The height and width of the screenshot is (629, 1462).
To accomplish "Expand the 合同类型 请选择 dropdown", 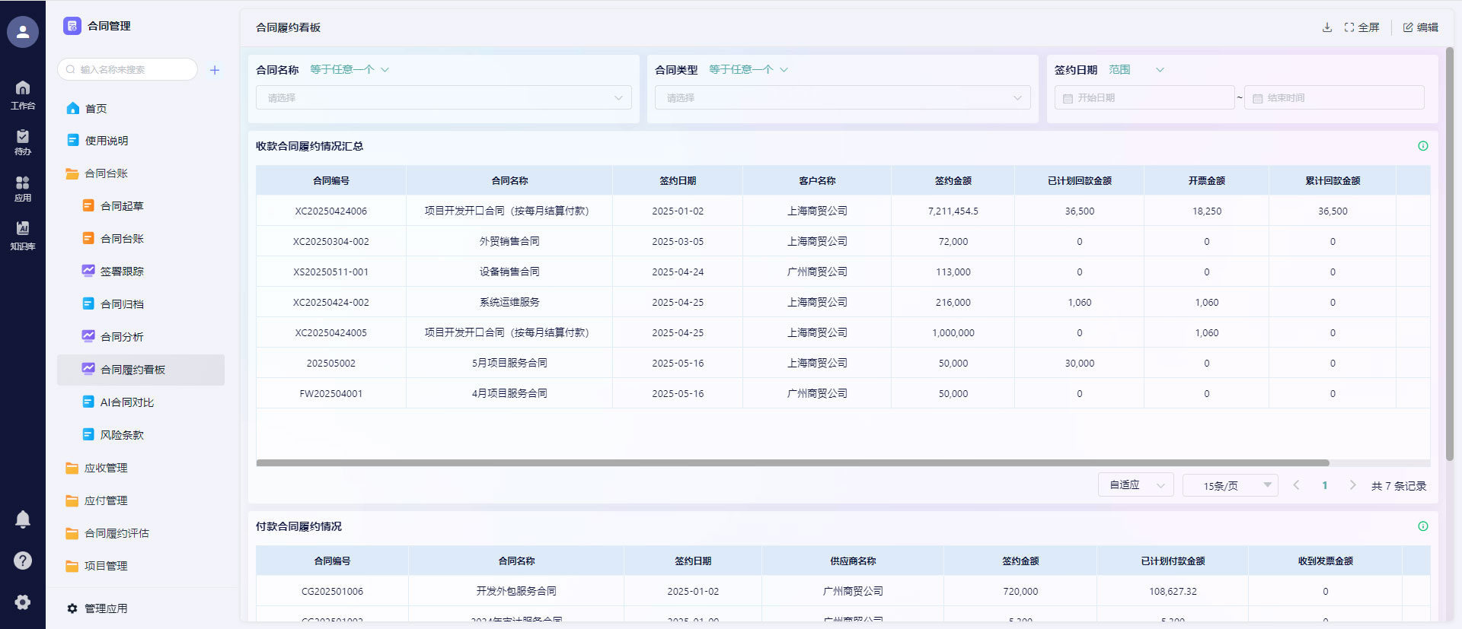I will point(842,98).
